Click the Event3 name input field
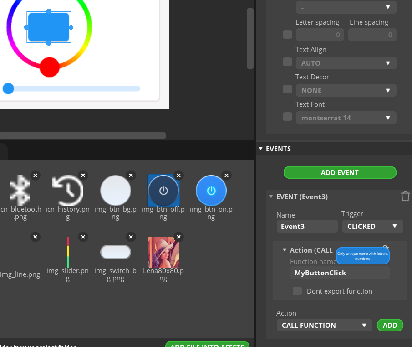This screenshot has width=412, height=347. tap(307, 226)
